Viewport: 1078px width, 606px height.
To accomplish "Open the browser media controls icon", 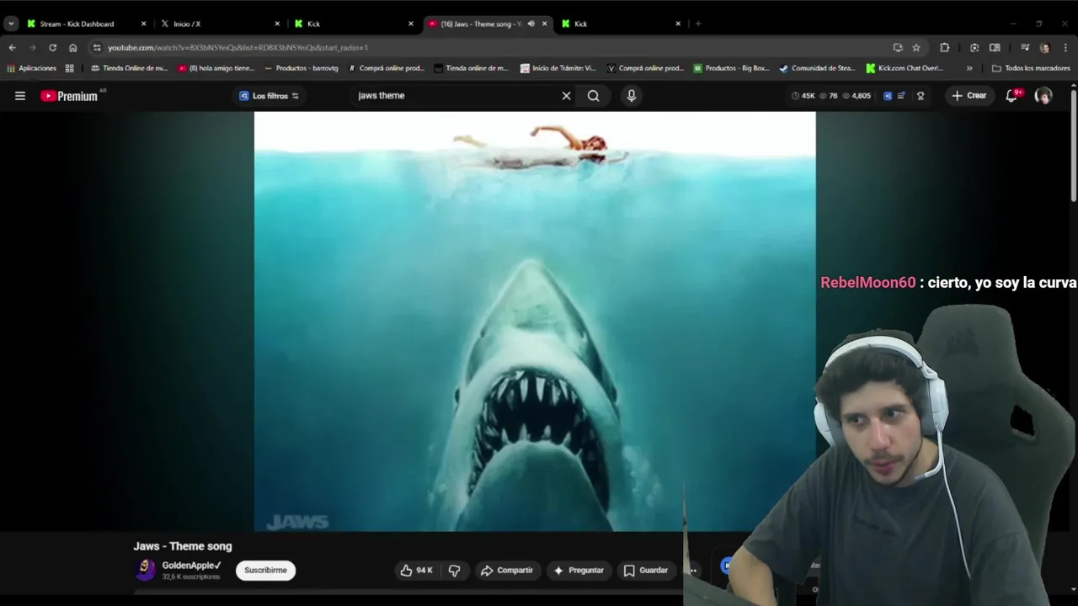I will click(x=1025, y=47).
